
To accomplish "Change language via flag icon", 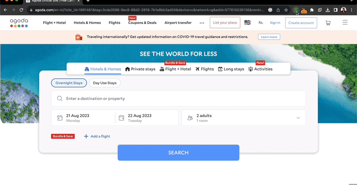I will click(x=247, y=23).
